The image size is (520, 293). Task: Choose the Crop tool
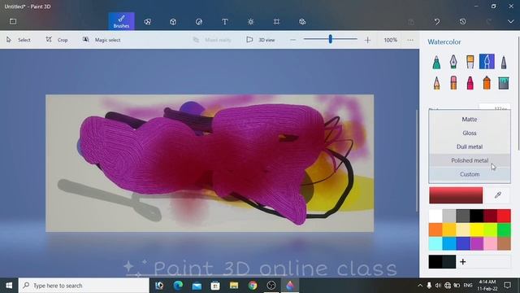point(57,40)
